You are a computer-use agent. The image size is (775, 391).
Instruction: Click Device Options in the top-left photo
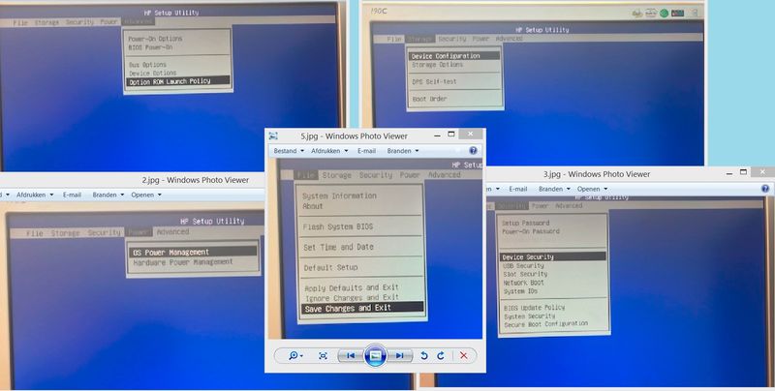click(153, 73)
